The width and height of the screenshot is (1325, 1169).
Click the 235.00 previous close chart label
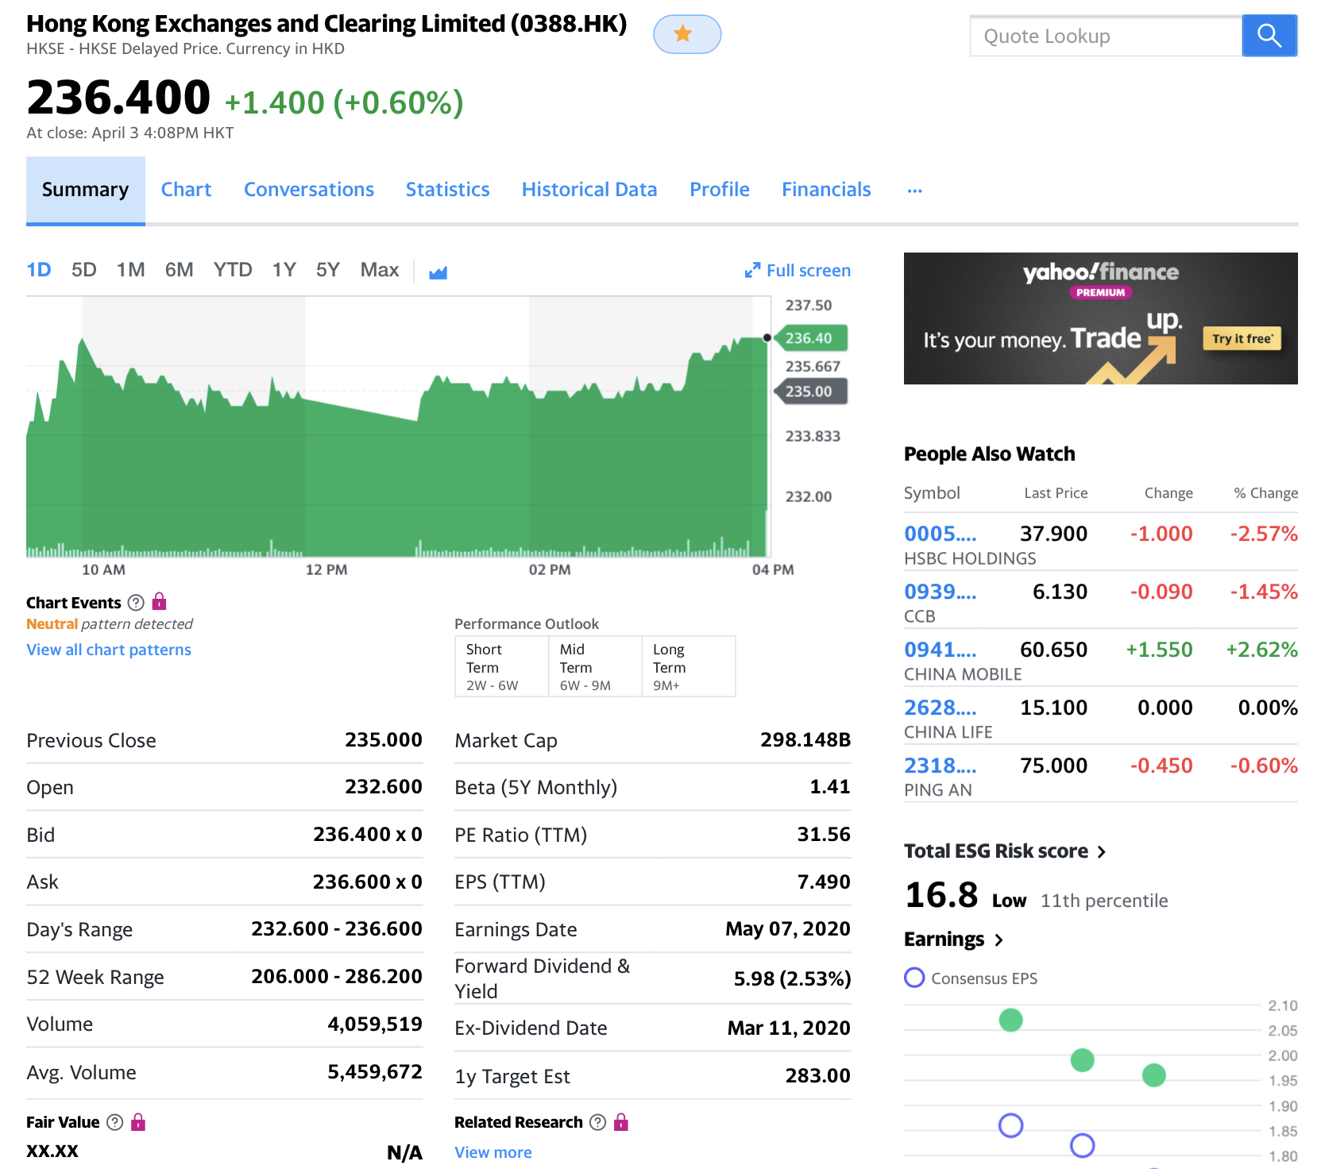click(811, 392)
